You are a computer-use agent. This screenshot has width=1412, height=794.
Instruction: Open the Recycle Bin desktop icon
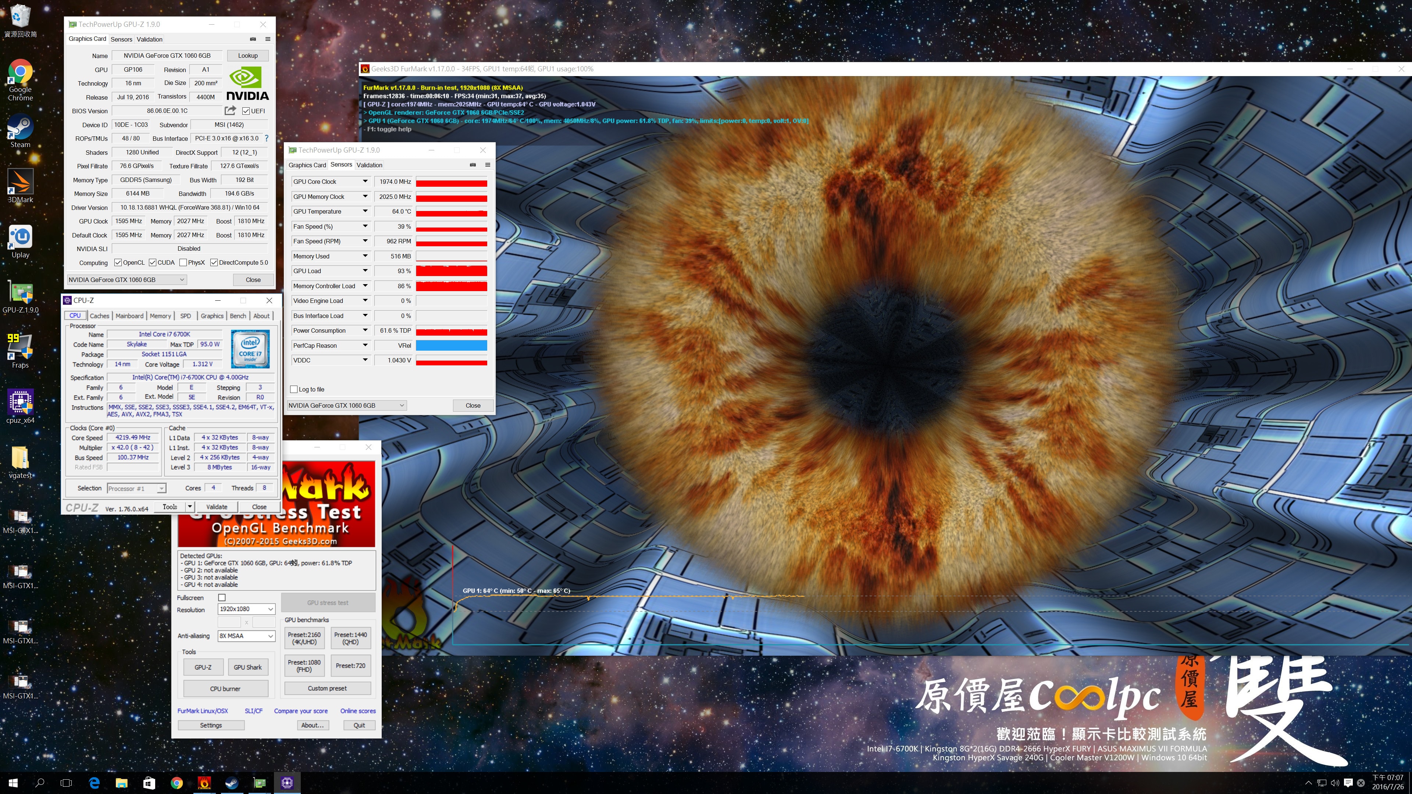coord(20,21)
